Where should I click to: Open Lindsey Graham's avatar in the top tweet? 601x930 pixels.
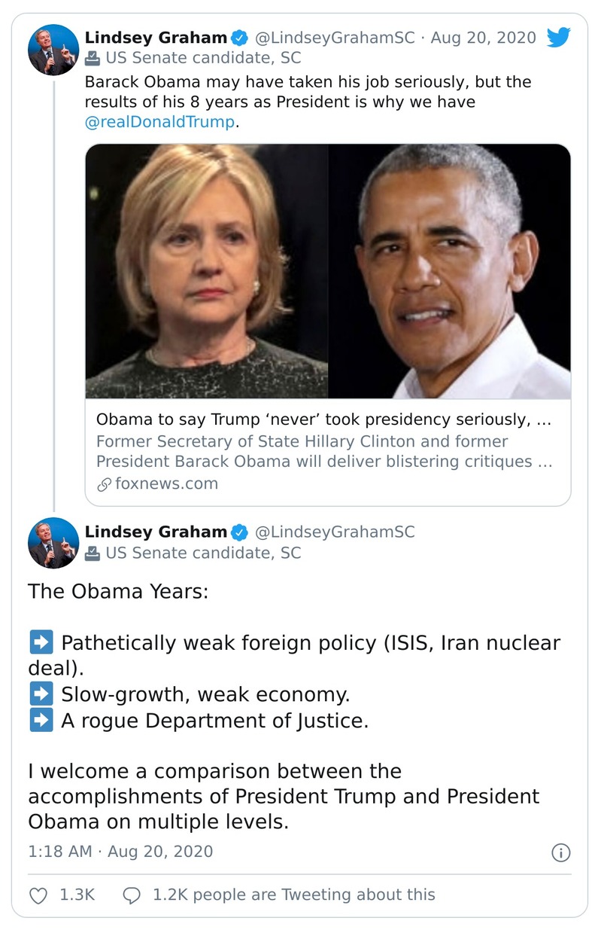point(53,50)
